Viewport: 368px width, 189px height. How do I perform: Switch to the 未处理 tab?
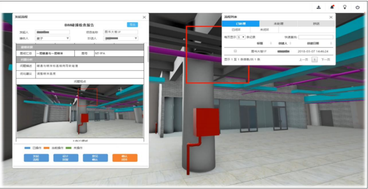pyautogui.click(x=279, y=24)
